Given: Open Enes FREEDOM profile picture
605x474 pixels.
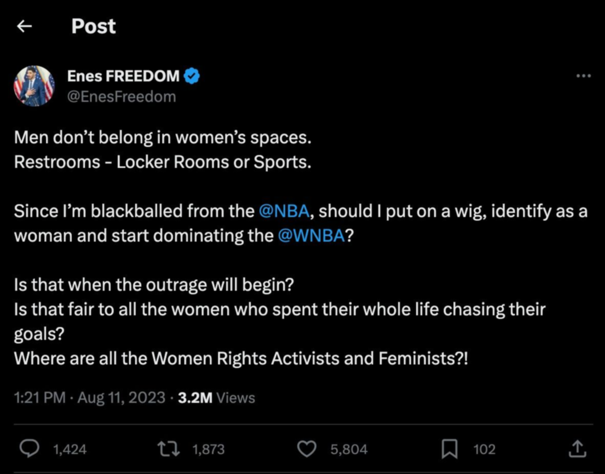Looking at the screenshot, I should tap(34, 86).
